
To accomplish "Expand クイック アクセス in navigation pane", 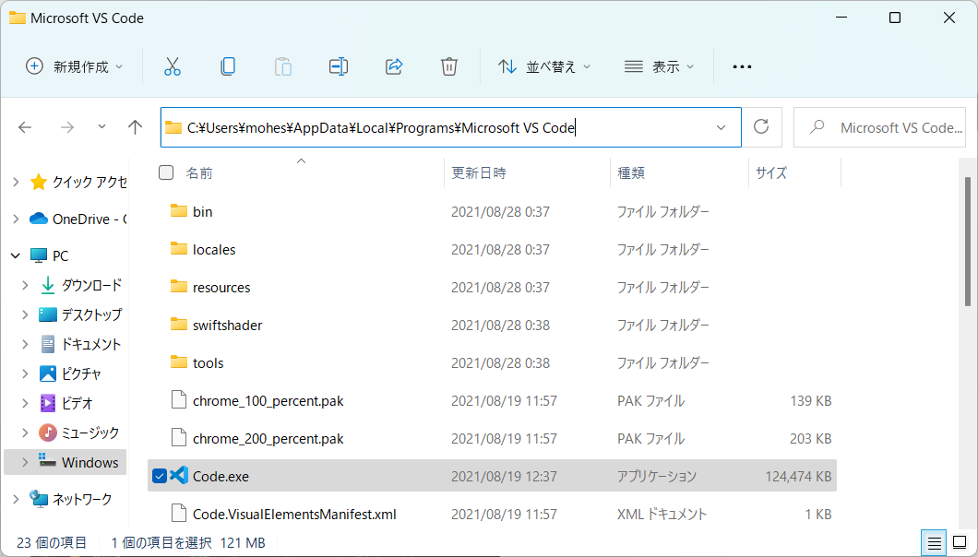I will pyautogui.click(x=17, y=183).
